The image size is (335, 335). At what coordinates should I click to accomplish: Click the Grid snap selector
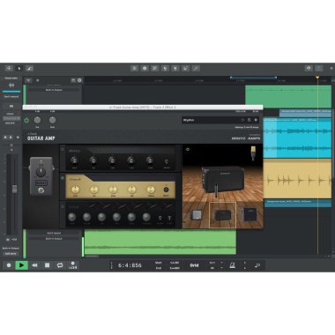tap(194, 265)
